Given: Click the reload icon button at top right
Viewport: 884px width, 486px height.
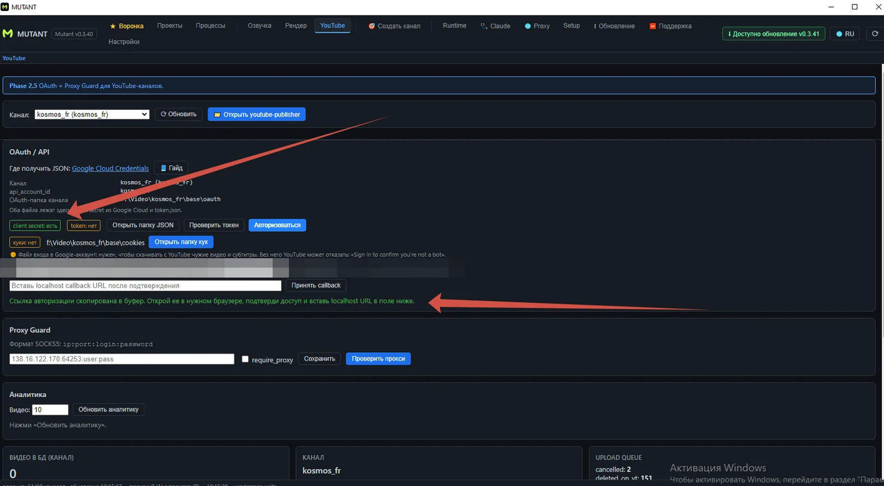Looking at the screenshot, I should click(x=875, y=34).
